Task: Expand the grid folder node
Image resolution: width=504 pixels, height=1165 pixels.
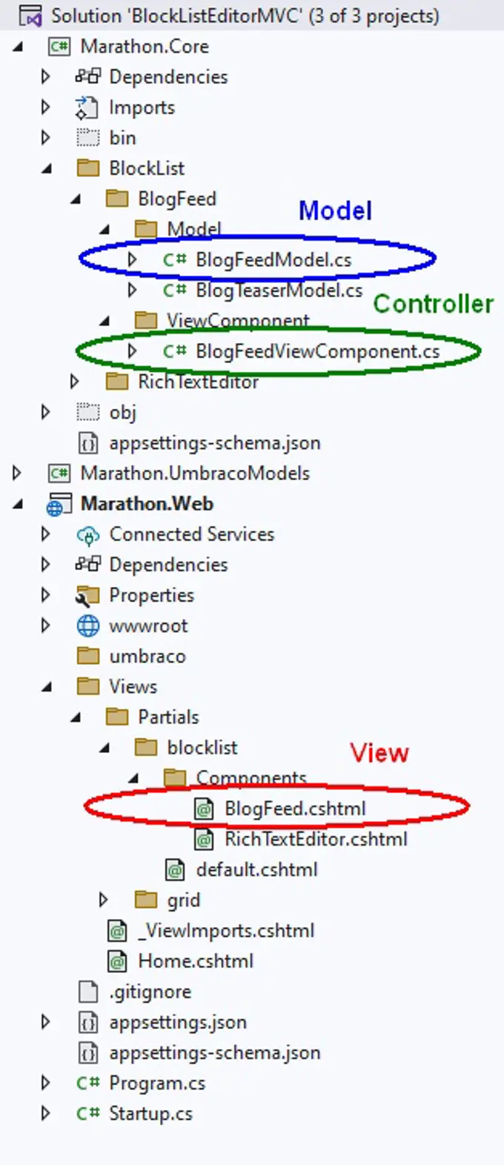Action: pyautogui.click(x=103, y=900)
